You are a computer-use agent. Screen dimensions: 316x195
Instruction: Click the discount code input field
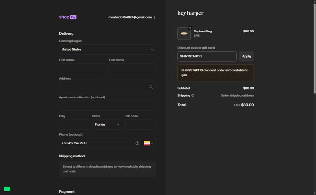[207, 56]
